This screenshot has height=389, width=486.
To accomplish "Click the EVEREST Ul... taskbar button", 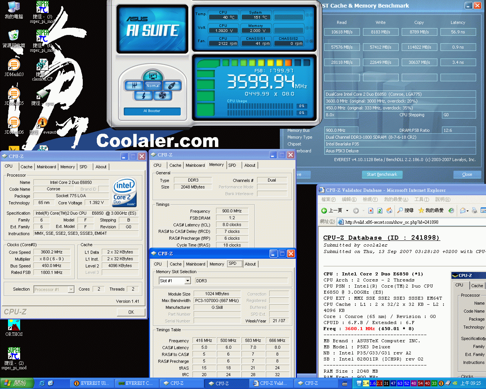I will click(x=93, y=383).
